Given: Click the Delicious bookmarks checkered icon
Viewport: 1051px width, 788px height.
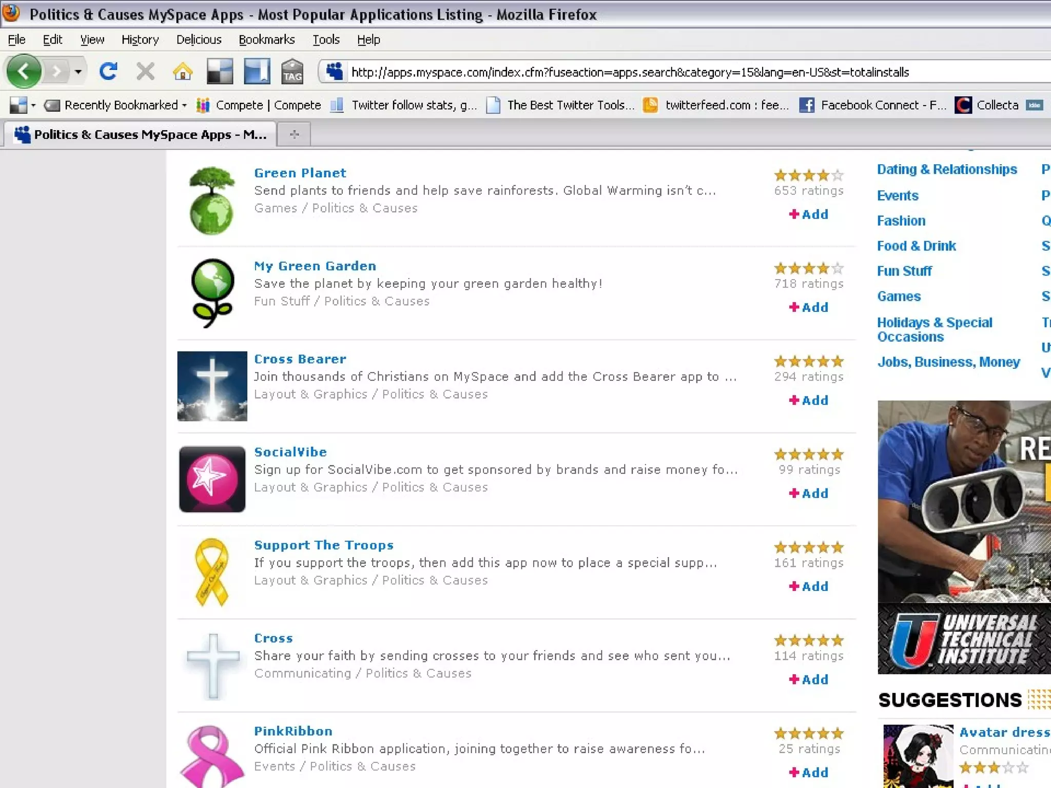Looking at the screenshot, I should pyautogui.click(x=220, y=71).
